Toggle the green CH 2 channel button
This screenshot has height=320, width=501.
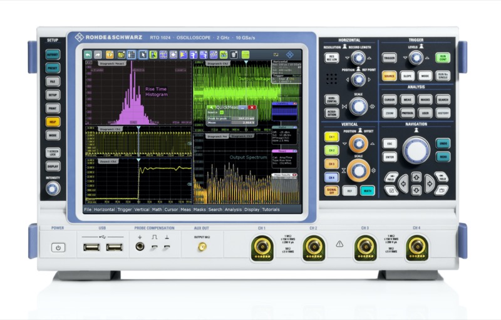(x=331, y=150)
